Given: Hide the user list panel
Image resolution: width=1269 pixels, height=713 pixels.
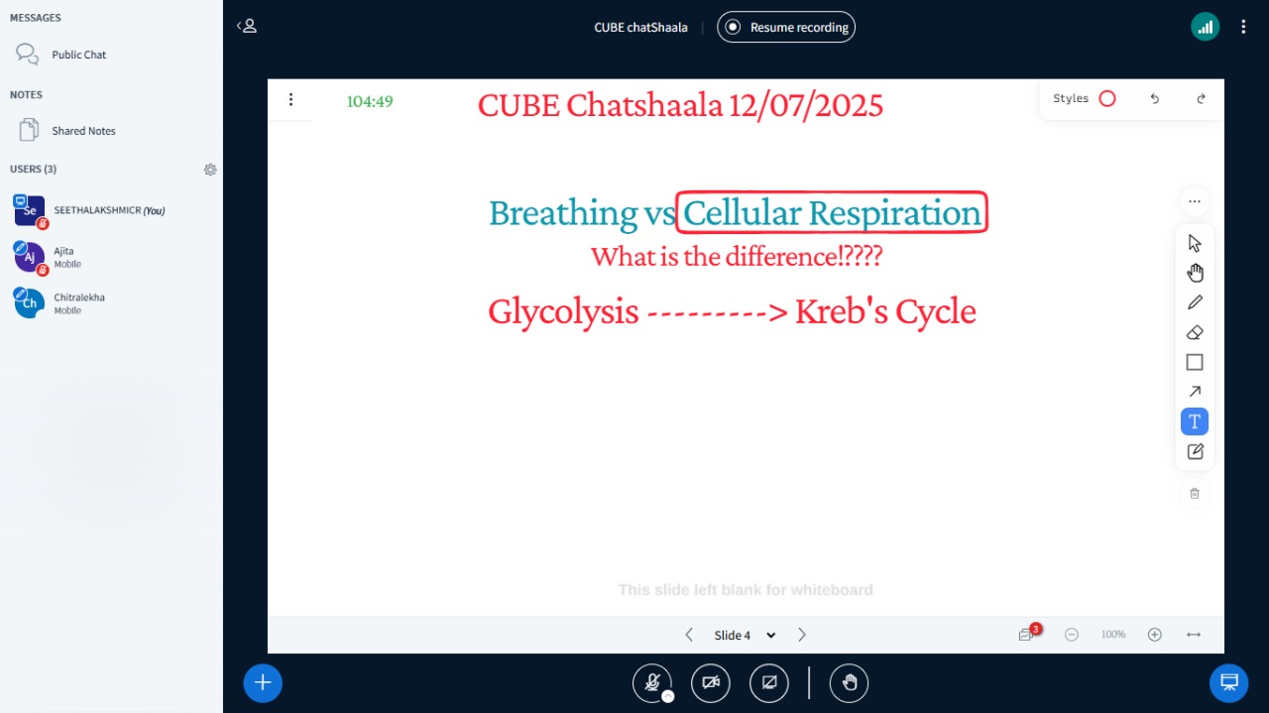Looking at the screenshot, I should [247, 26].
